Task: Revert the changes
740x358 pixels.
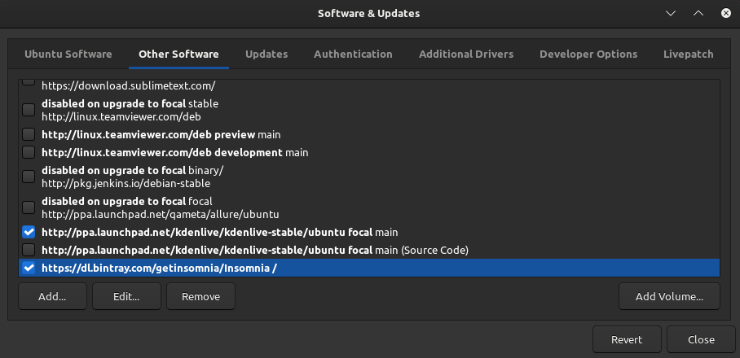Action: tap(627, 339)
